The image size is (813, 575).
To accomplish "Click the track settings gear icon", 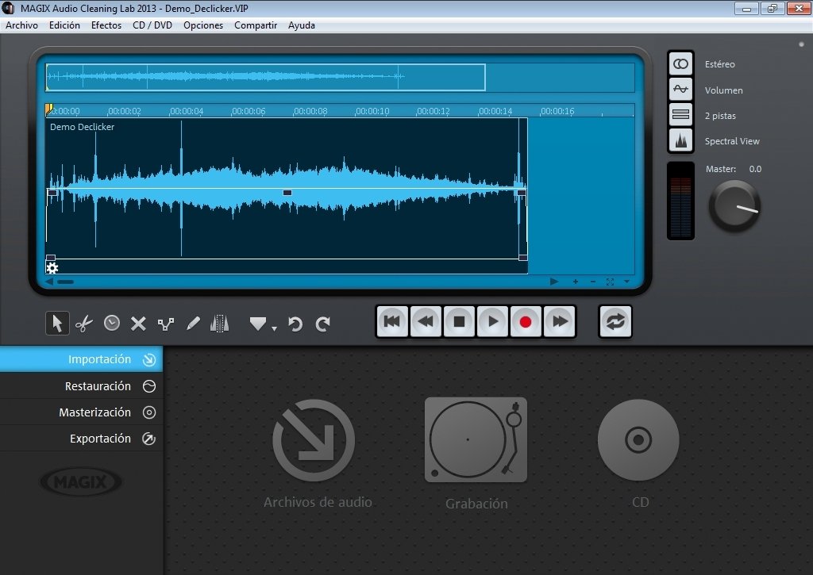I will point(52,268).
